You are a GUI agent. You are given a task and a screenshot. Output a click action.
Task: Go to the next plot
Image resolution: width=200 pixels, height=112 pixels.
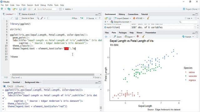110,37
